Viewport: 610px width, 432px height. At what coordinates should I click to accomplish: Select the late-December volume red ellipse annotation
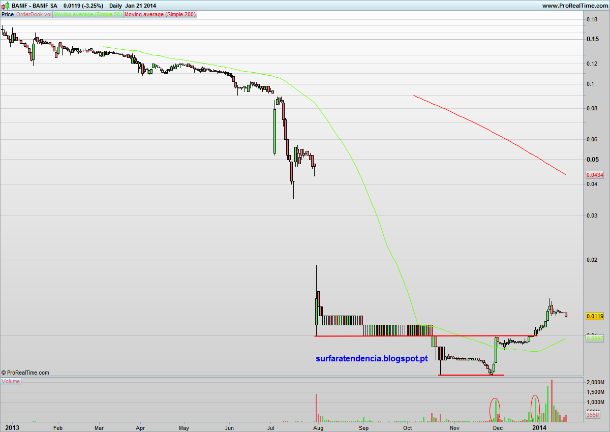[535, 408]
